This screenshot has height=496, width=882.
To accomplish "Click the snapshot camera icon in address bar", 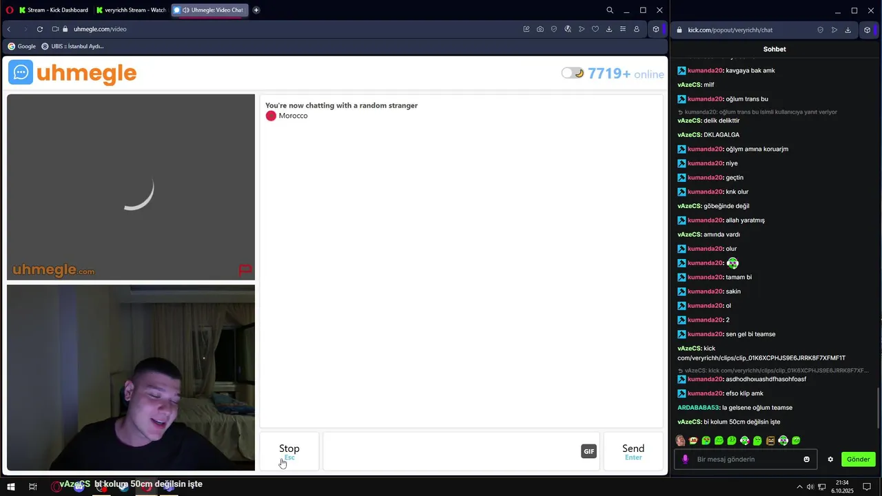I will [540, 29].
